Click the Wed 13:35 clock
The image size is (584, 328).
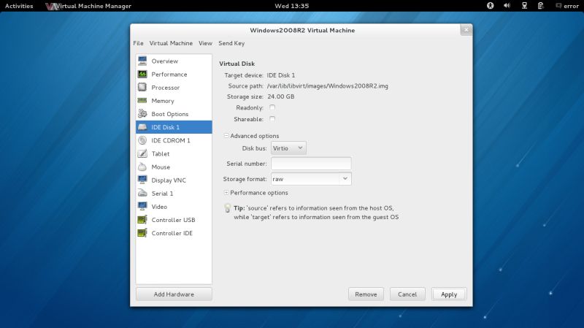[291, 6]
